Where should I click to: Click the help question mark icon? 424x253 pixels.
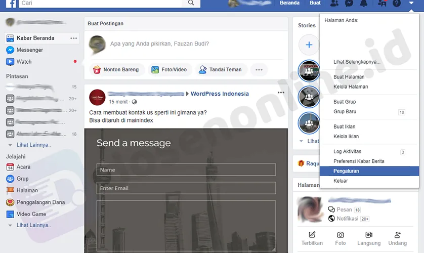pos(397,4)
